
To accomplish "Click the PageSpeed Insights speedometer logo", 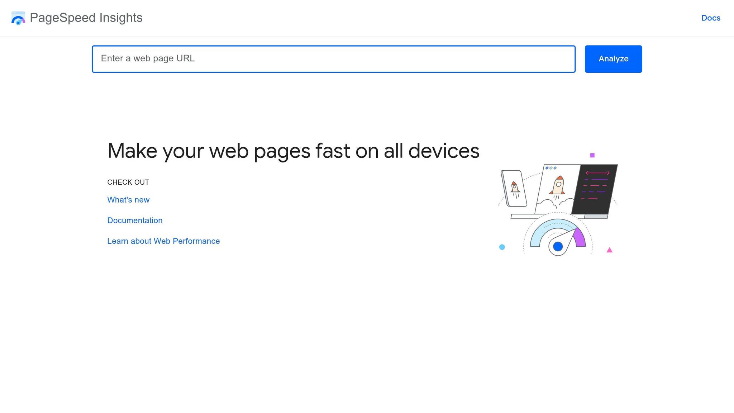I will (x=18, y=18).
